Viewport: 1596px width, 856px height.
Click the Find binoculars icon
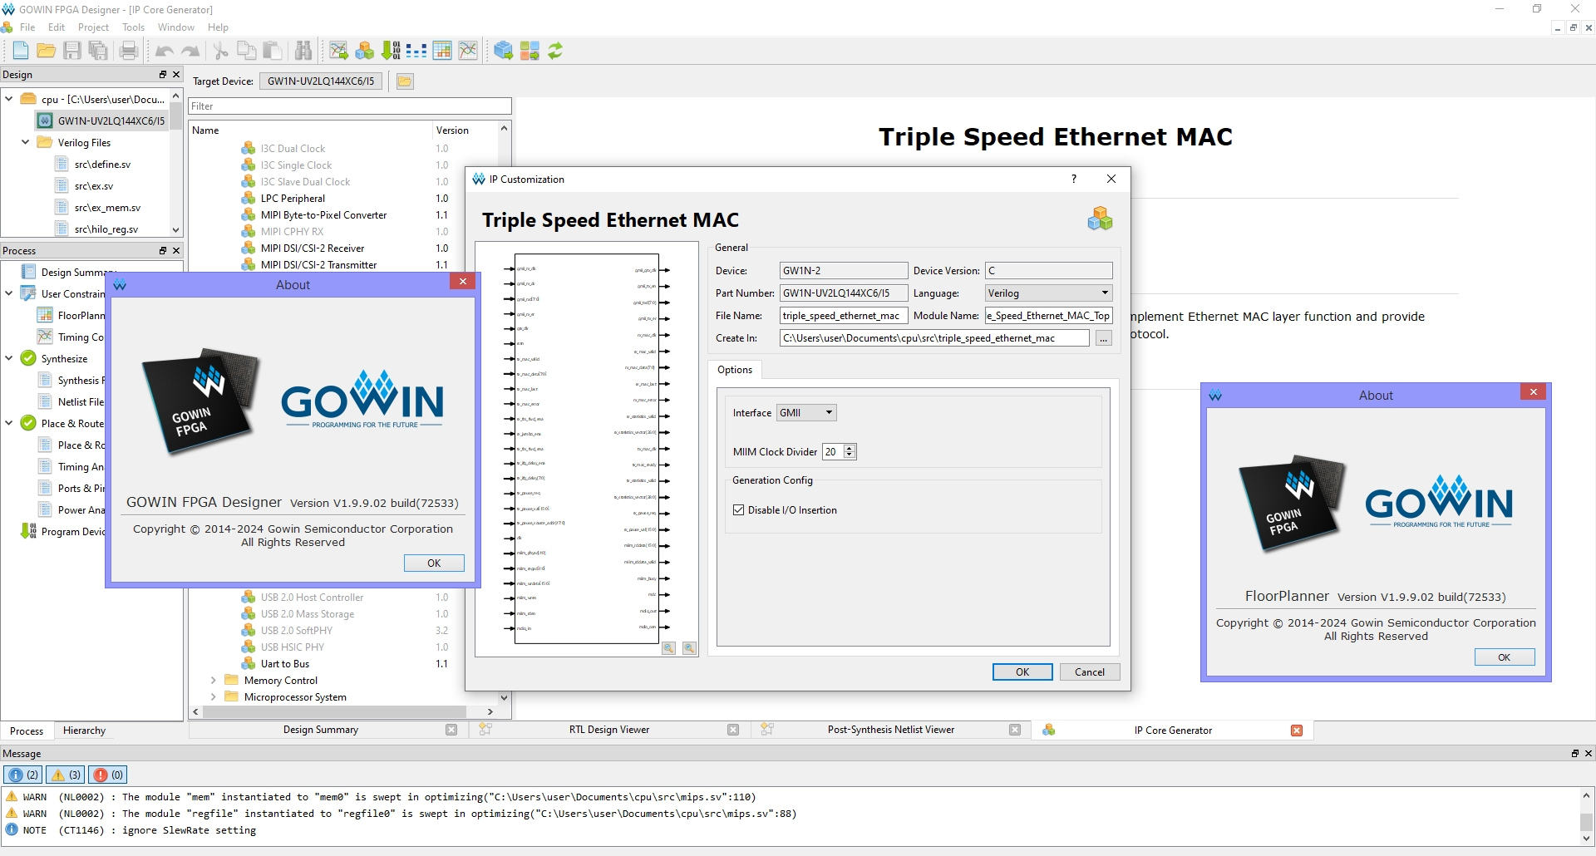[x=303, y=51]
